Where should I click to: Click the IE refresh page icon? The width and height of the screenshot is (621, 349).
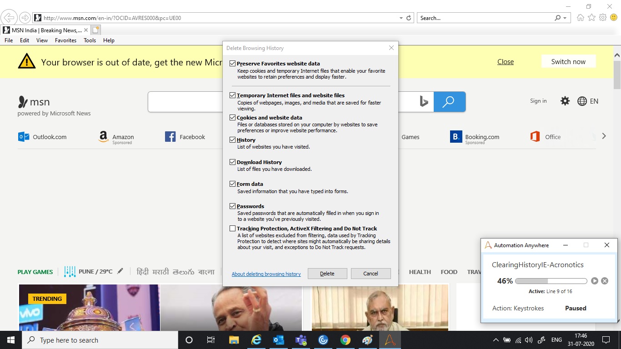point(409,18)
